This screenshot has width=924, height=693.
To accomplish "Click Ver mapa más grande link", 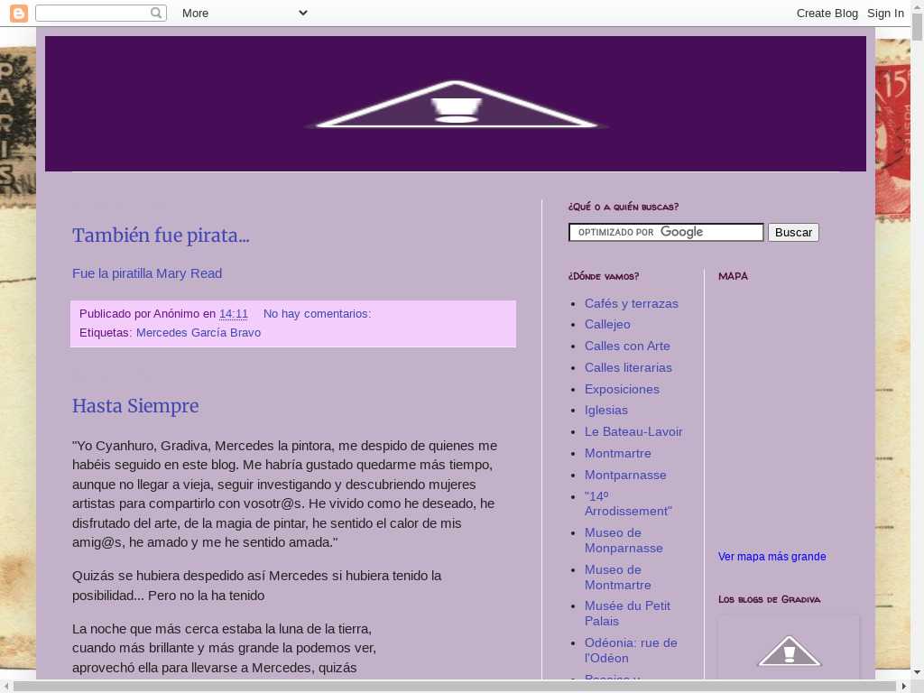I will [772, 556].
